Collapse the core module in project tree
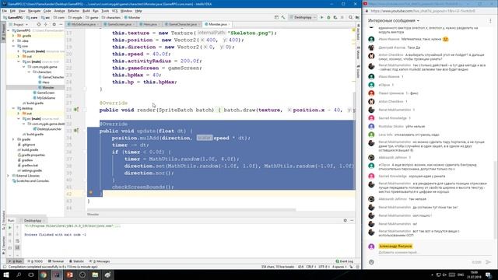 (x=13, y=46)
